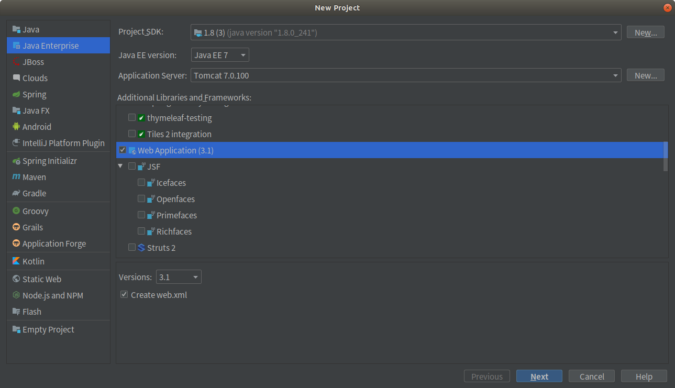Click New next to Project SDK
675x388 pixels.
[645, 32]
